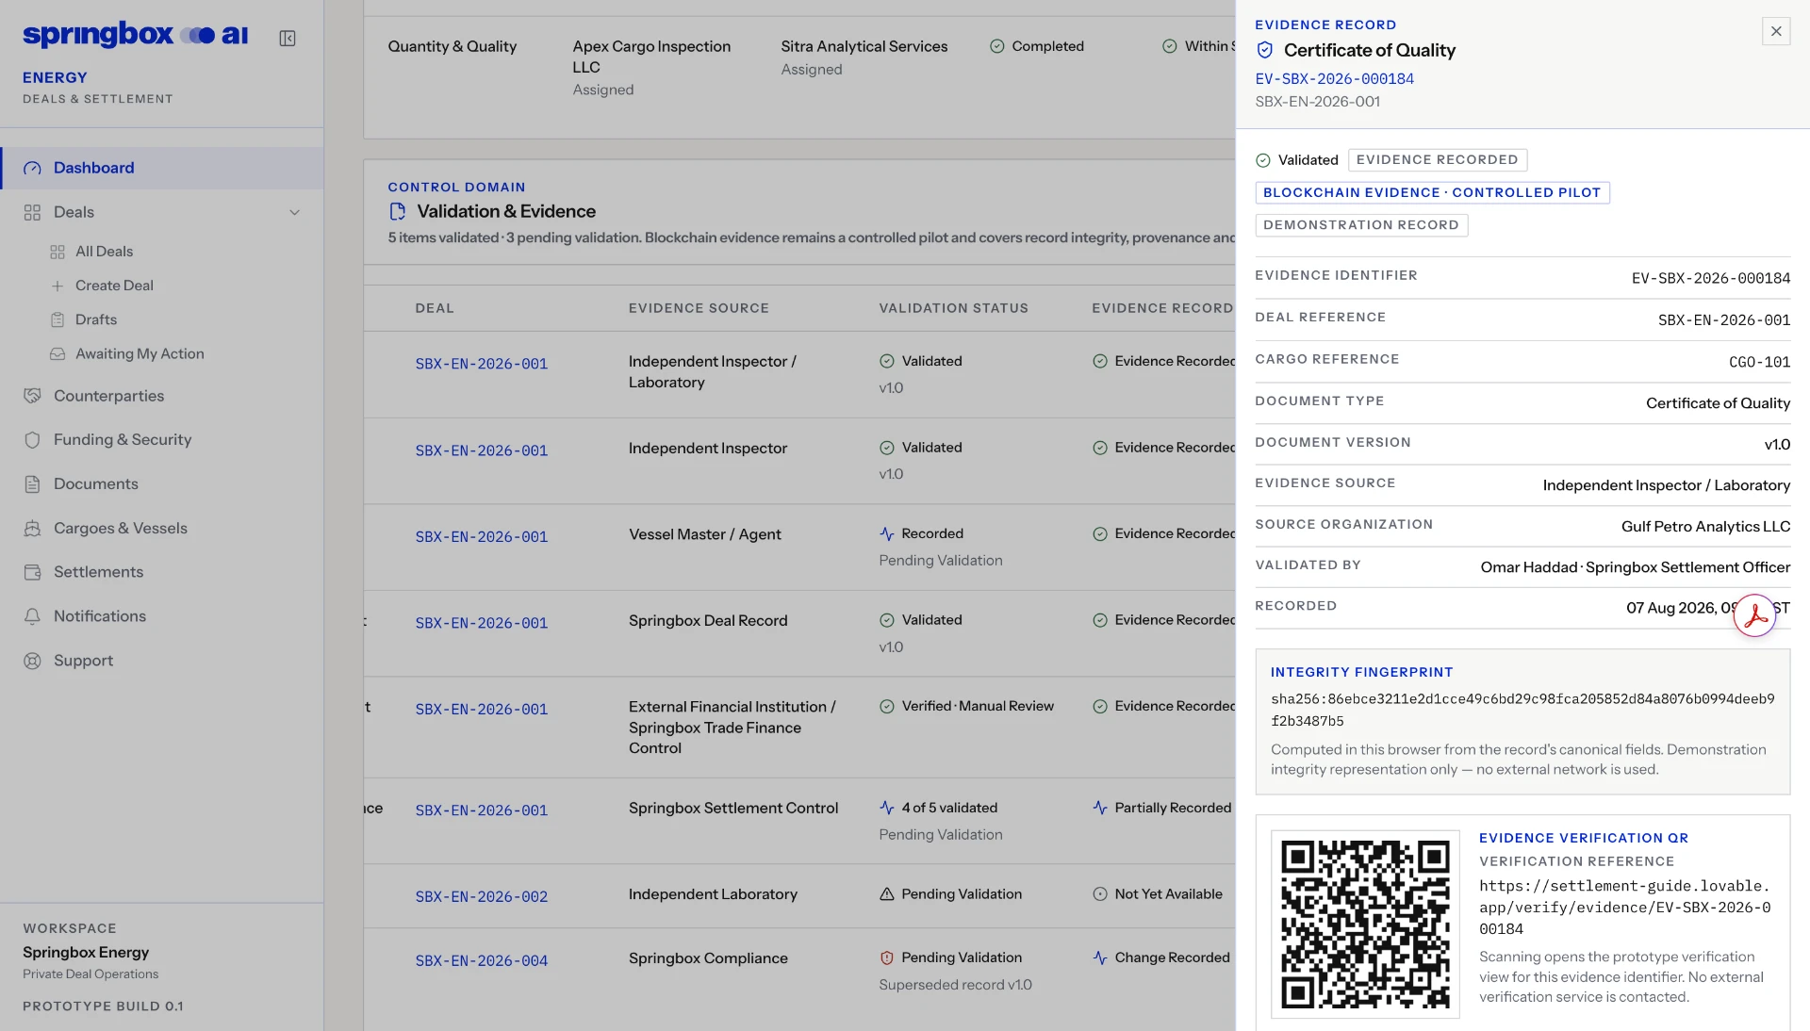Click Verified · Manual Review status

(978, 706)
